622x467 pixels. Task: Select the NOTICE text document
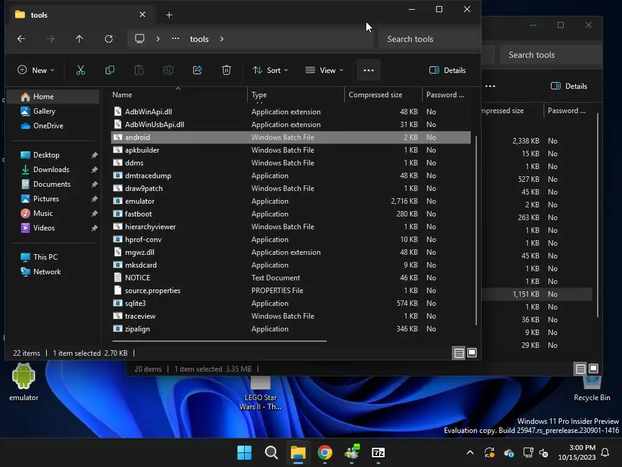click(291, 277)
